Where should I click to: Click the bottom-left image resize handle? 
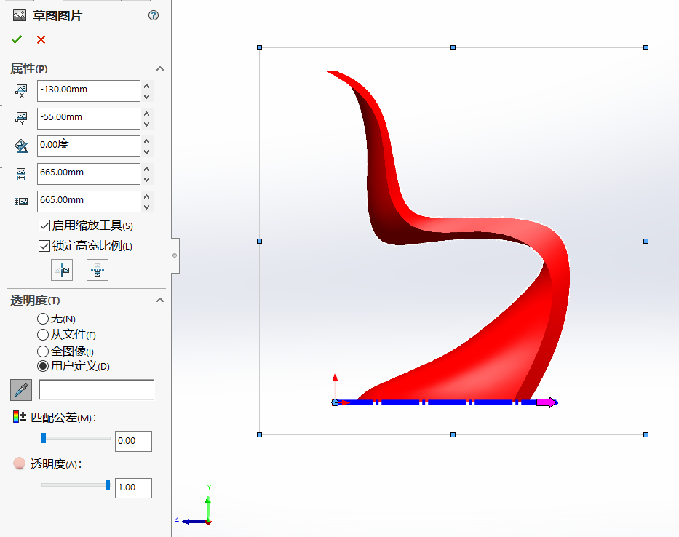click(x=259, y=435)
